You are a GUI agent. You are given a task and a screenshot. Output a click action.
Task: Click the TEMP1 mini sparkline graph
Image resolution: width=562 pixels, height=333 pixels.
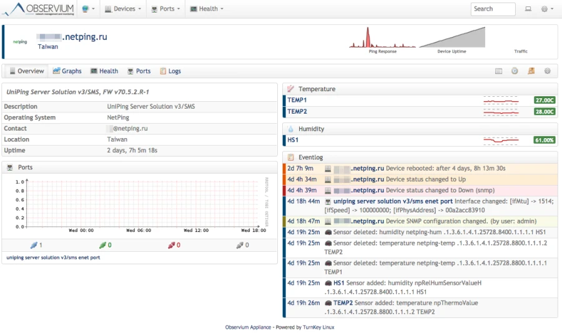pyautogui.click(x=501, y=101)
